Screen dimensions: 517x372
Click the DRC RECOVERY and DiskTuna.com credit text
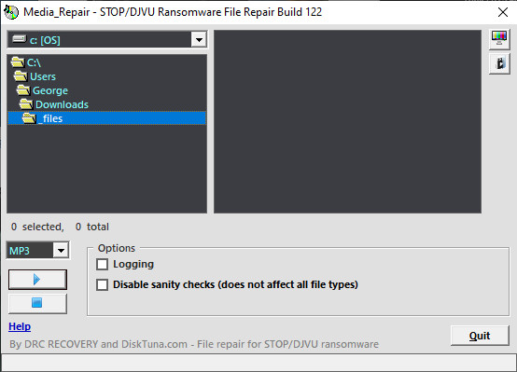pyautogui.click(x=194, y=344)
